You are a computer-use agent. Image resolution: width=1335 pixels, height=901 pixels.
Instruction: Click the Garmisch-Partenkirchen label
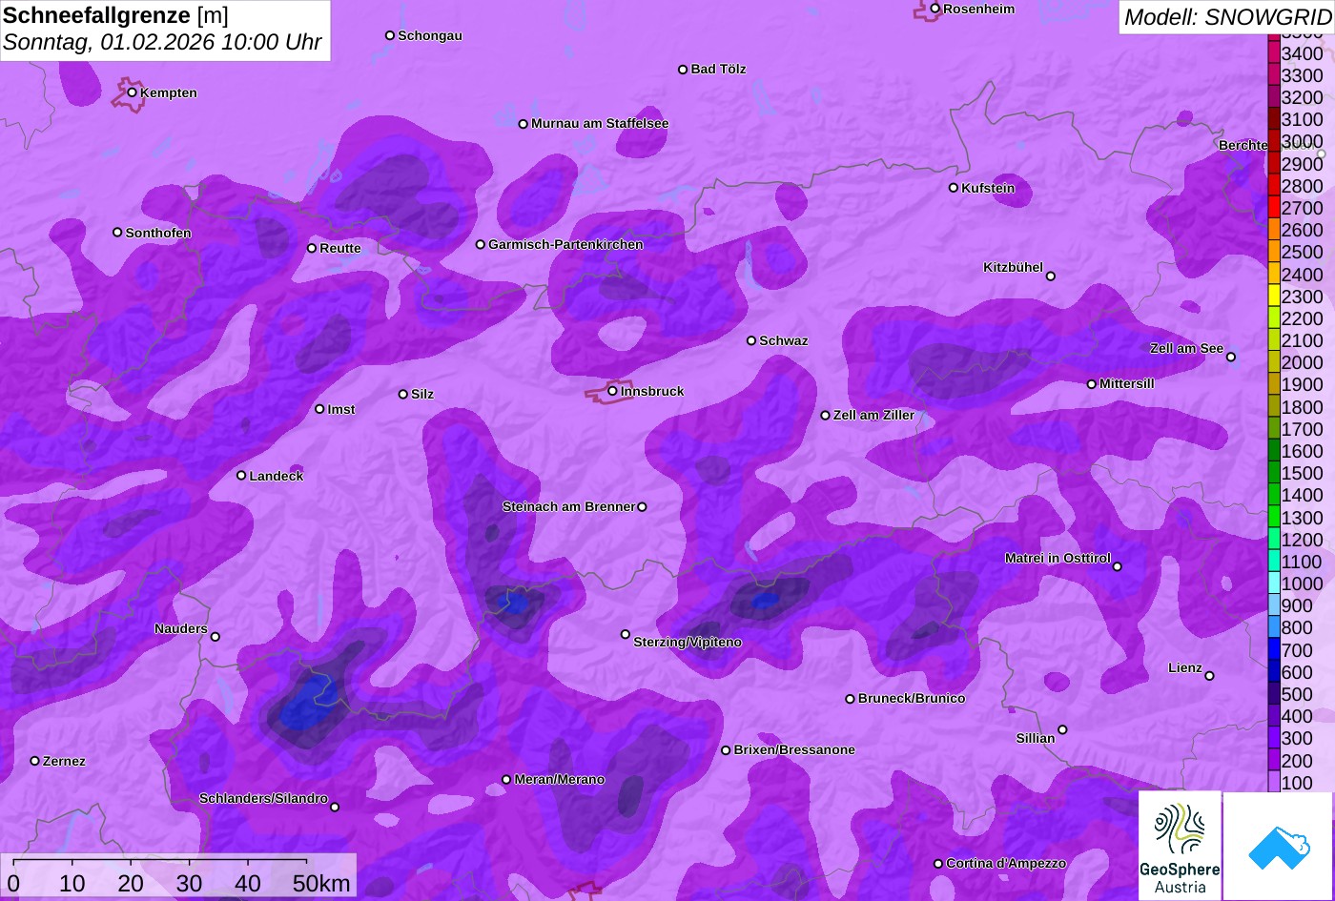coord(565,244)
